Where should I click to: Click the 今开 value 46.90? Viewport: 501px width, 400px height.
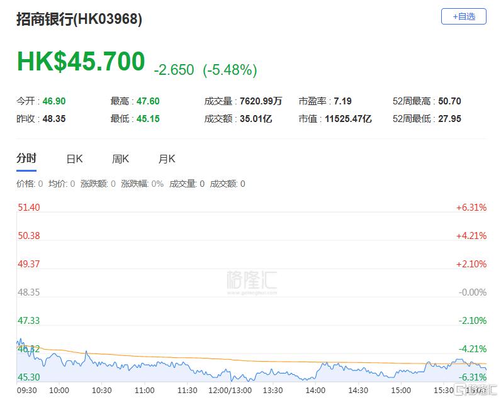54,101
